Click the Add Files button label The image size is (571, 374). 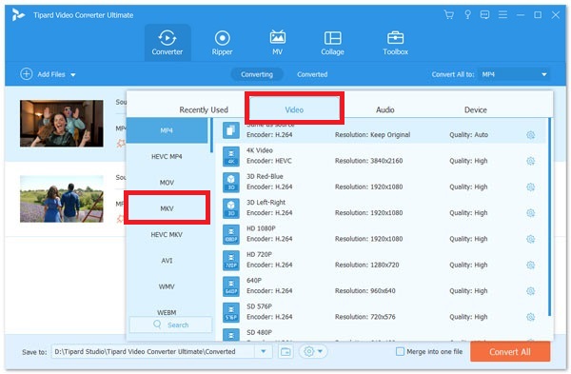point(51,74)
